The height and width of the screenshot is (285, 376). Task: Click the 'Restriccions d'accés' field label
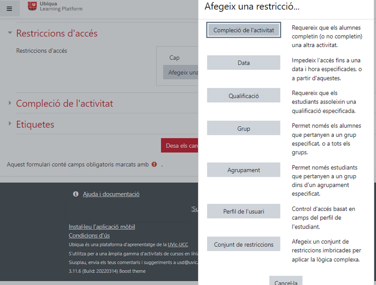(42, 51)
